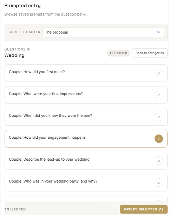Select the 'Couple: How did you first meet?' card
169x215 pixels.
[x=86, y=73]
